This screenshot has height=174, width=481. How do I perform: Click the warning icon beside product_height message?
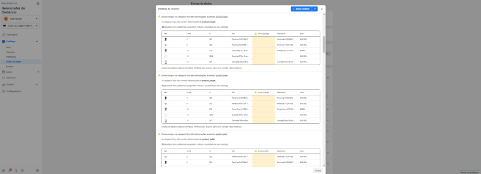coord(159,16)
